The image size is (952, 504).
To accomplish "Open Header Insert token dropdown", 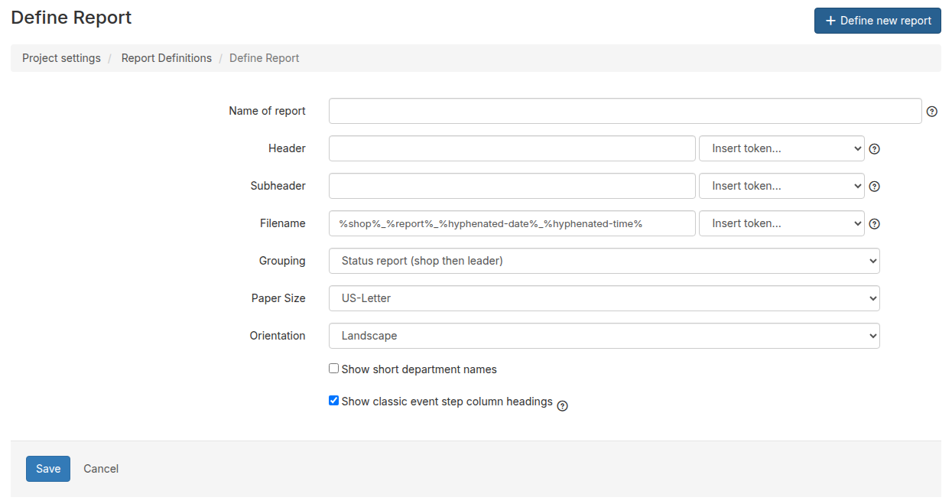I will tap(781, 148).
